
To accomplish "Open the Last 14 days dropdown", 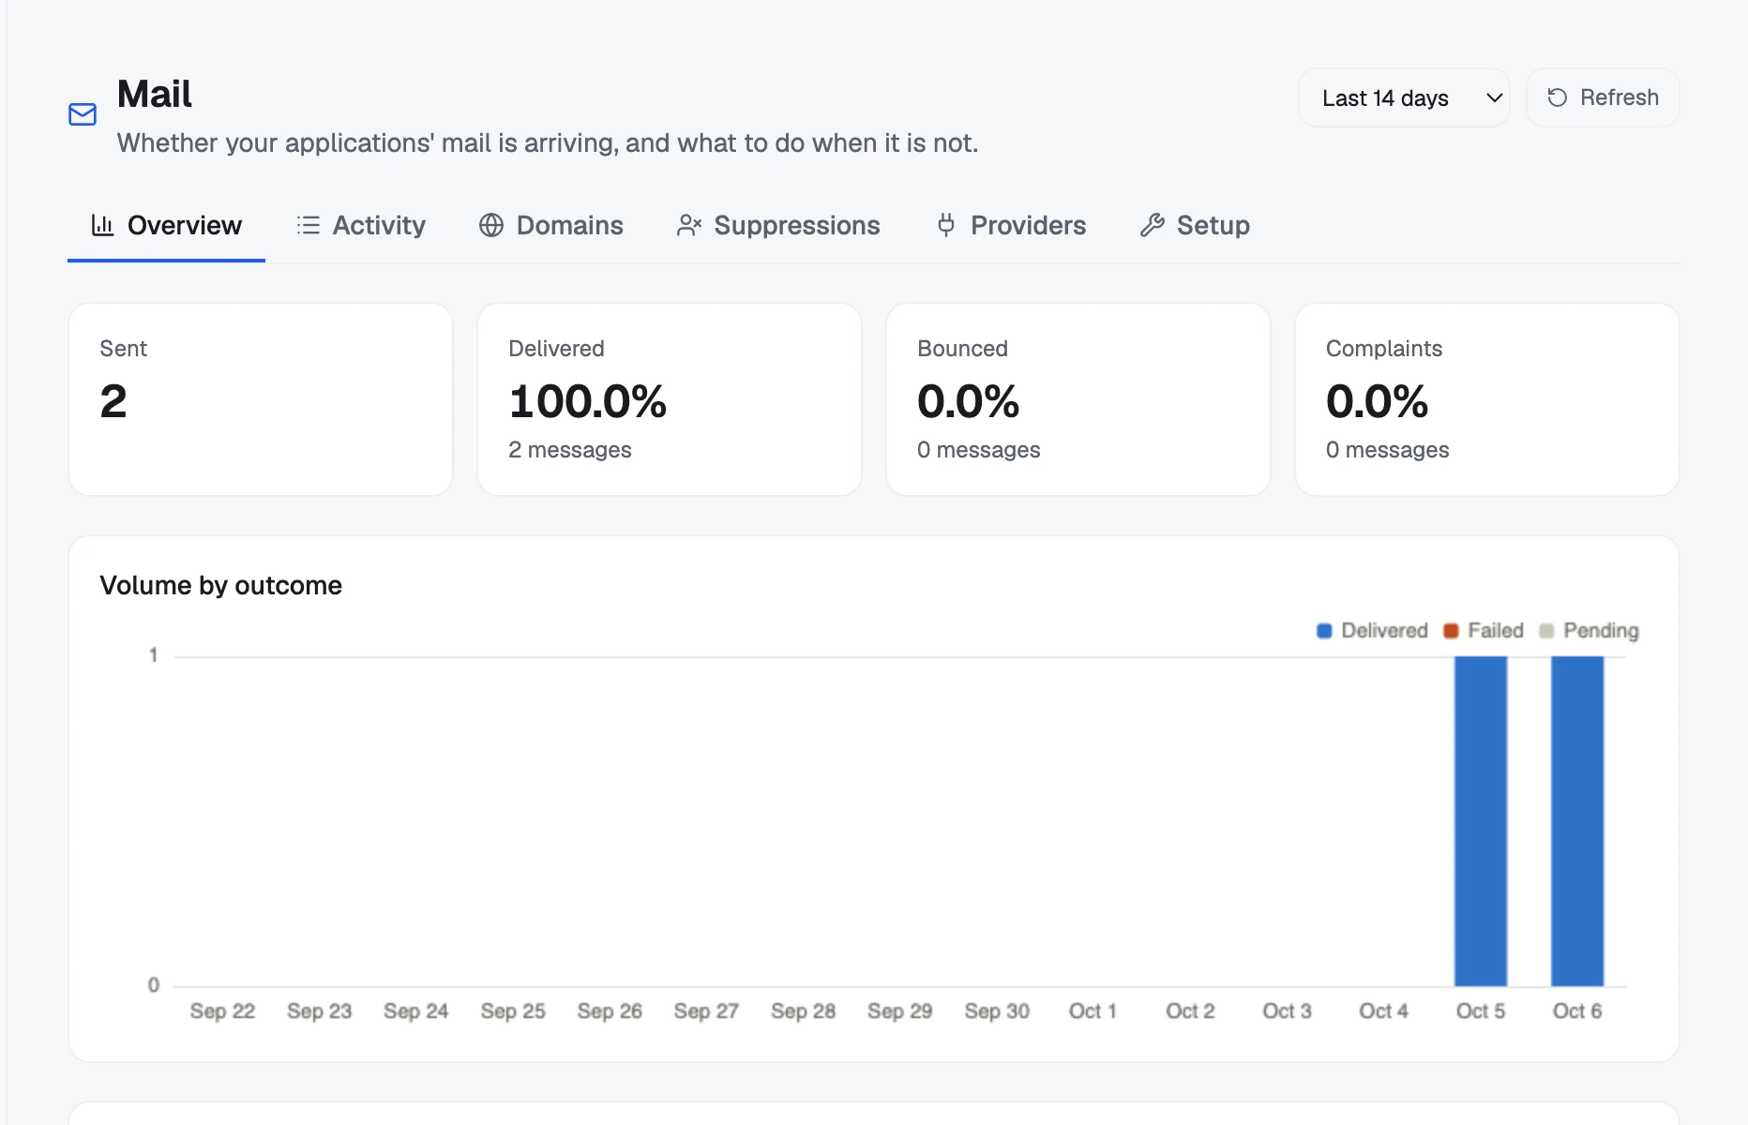I will [1404, 97].
